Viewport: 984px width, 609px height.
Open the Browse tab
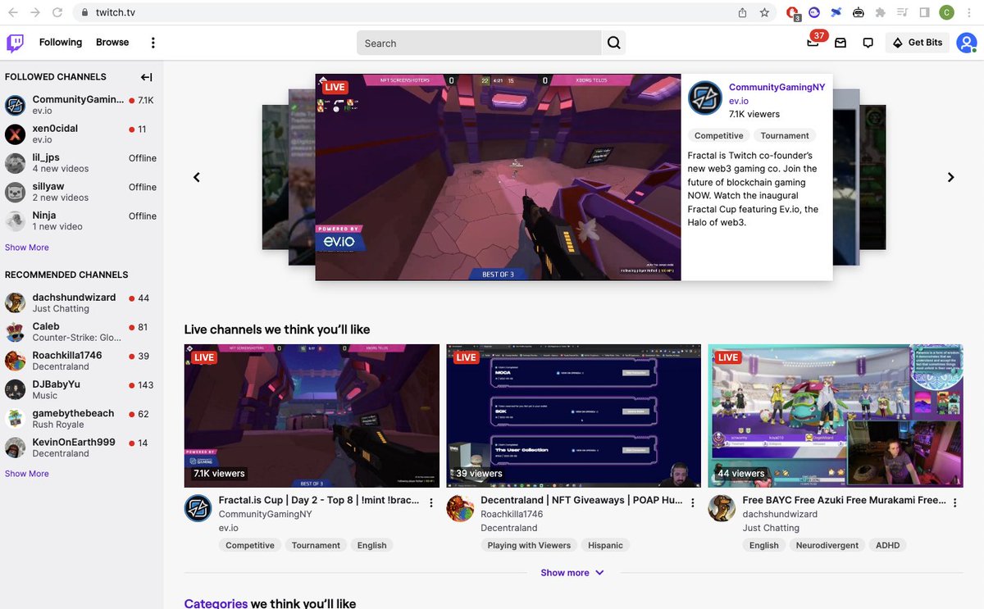[x=112, y=43]
